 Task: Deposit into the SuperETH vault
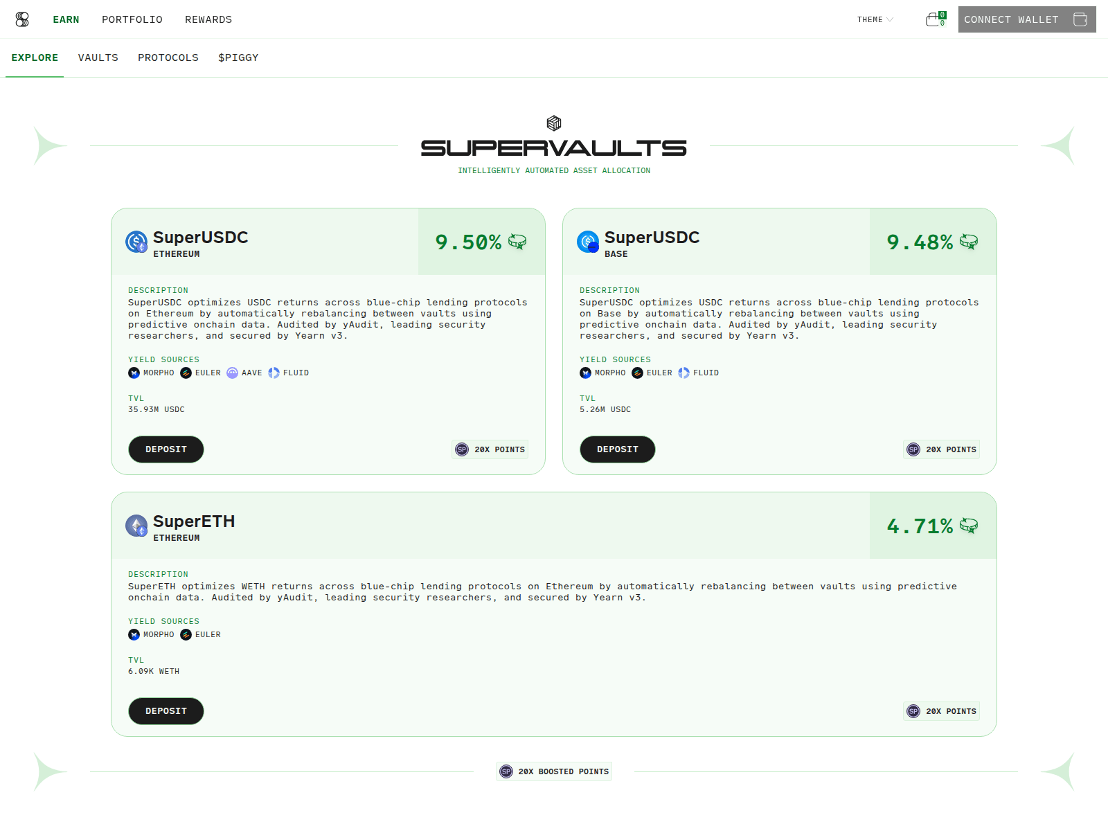(166, 711)
